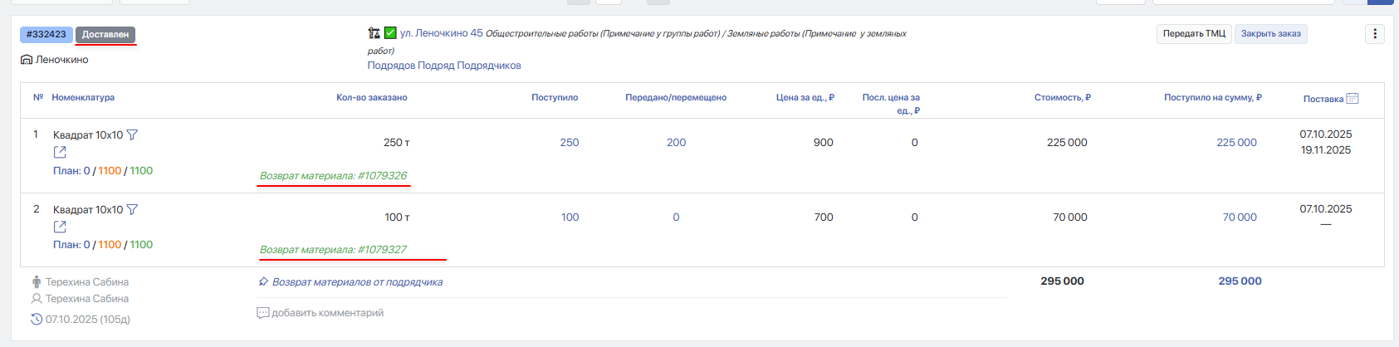Click добавить комментарий field
This screenshot has width=1399, height=347.
pyautogui.click(x=320, y=313)
